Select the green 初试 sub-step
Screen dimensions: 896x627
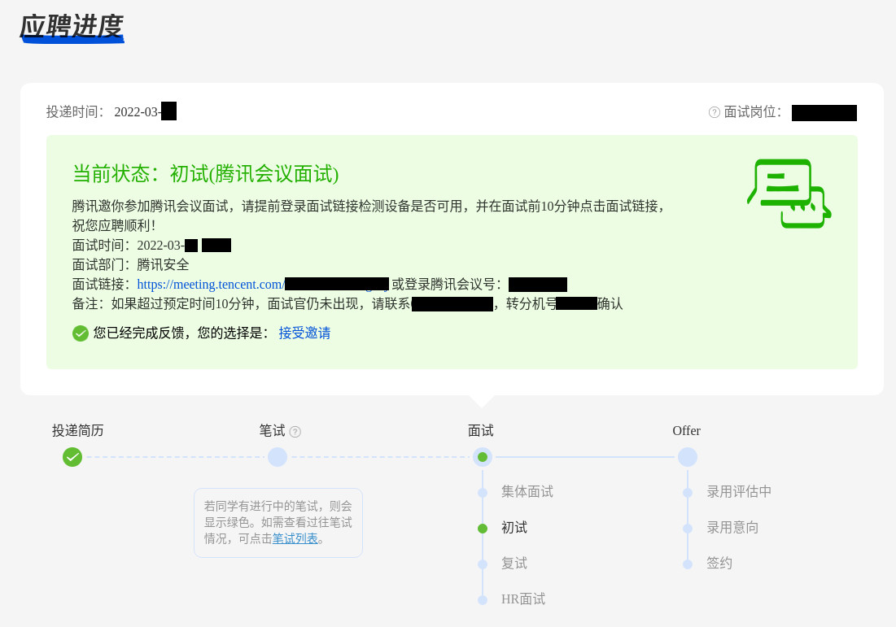tap(514, 528)
